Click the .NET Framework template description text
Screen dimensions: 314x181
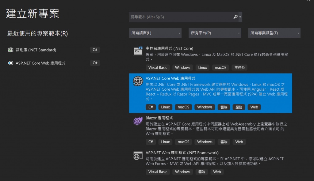pyautogui.click(x=214, y=161)
